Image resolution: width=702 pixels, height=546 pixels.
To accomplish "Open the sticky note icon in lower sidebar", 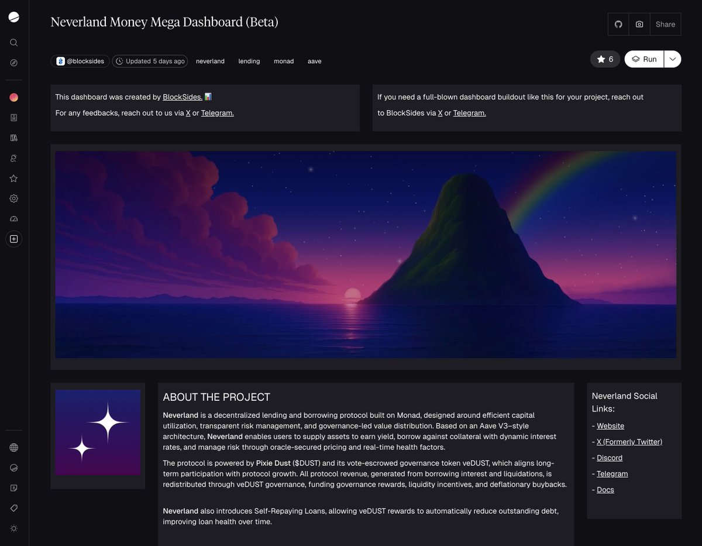I will pyautogui.click(x=14, y=488).
